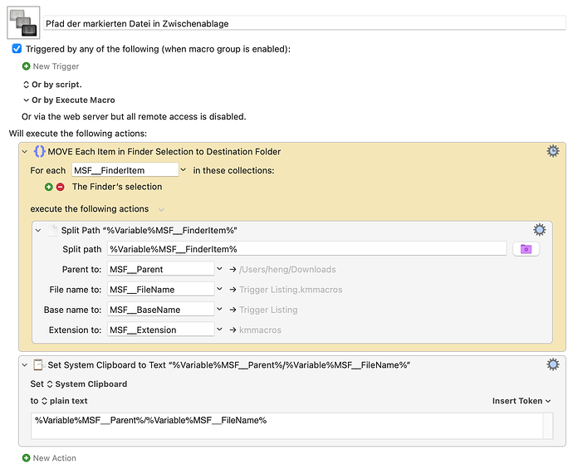Viewport: 573px width, 469px height.
Task: Remove the Finder's selection collection
Action: 61,187
